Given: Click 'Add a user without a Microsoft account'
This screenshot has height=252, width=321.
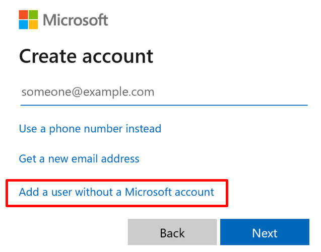Looking at the screenshot, I should pyautogui.click(x=116, y=192).
